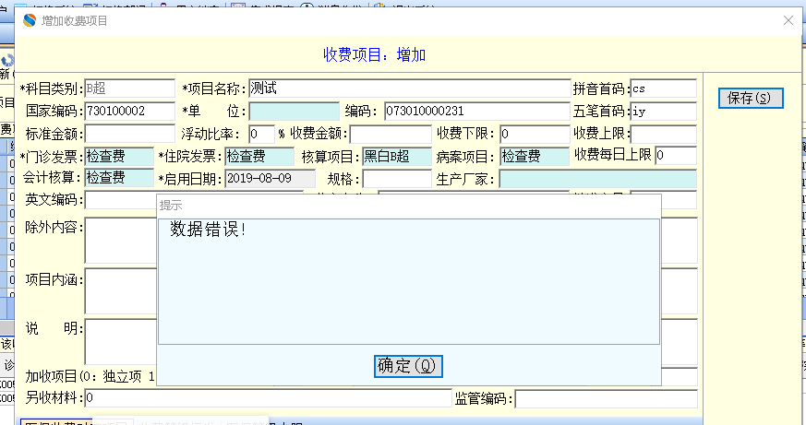Click the 说明 text area
The width and height of the screenshot is (806, 425).
(x=121, y=342)
